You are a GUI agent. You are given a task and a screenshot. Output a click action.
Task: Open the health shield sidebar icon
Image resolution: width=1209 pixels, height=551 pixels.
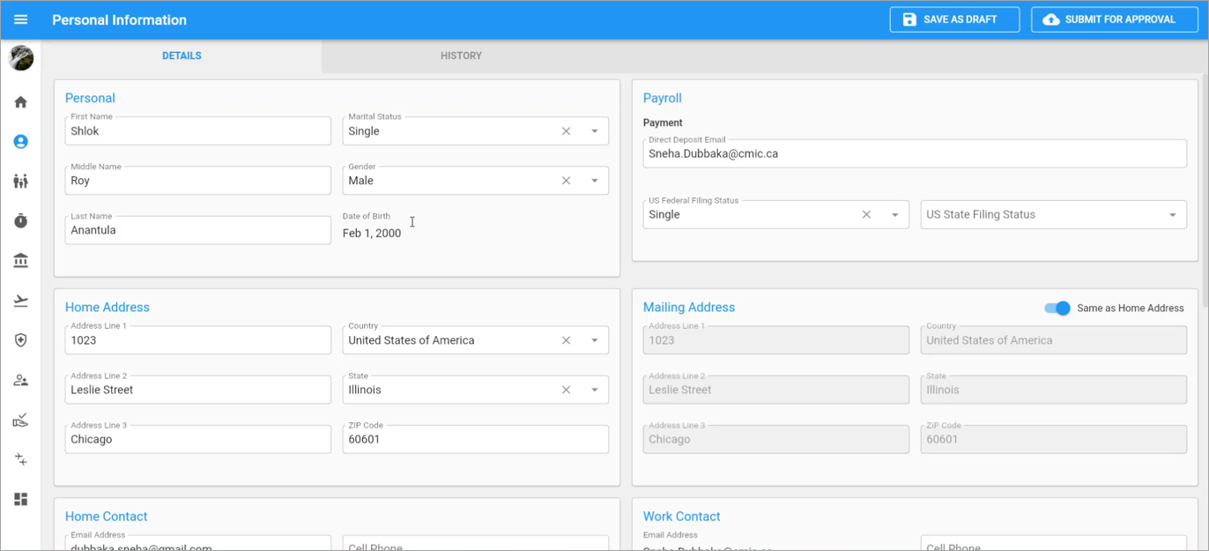click(x=21, y=340)
